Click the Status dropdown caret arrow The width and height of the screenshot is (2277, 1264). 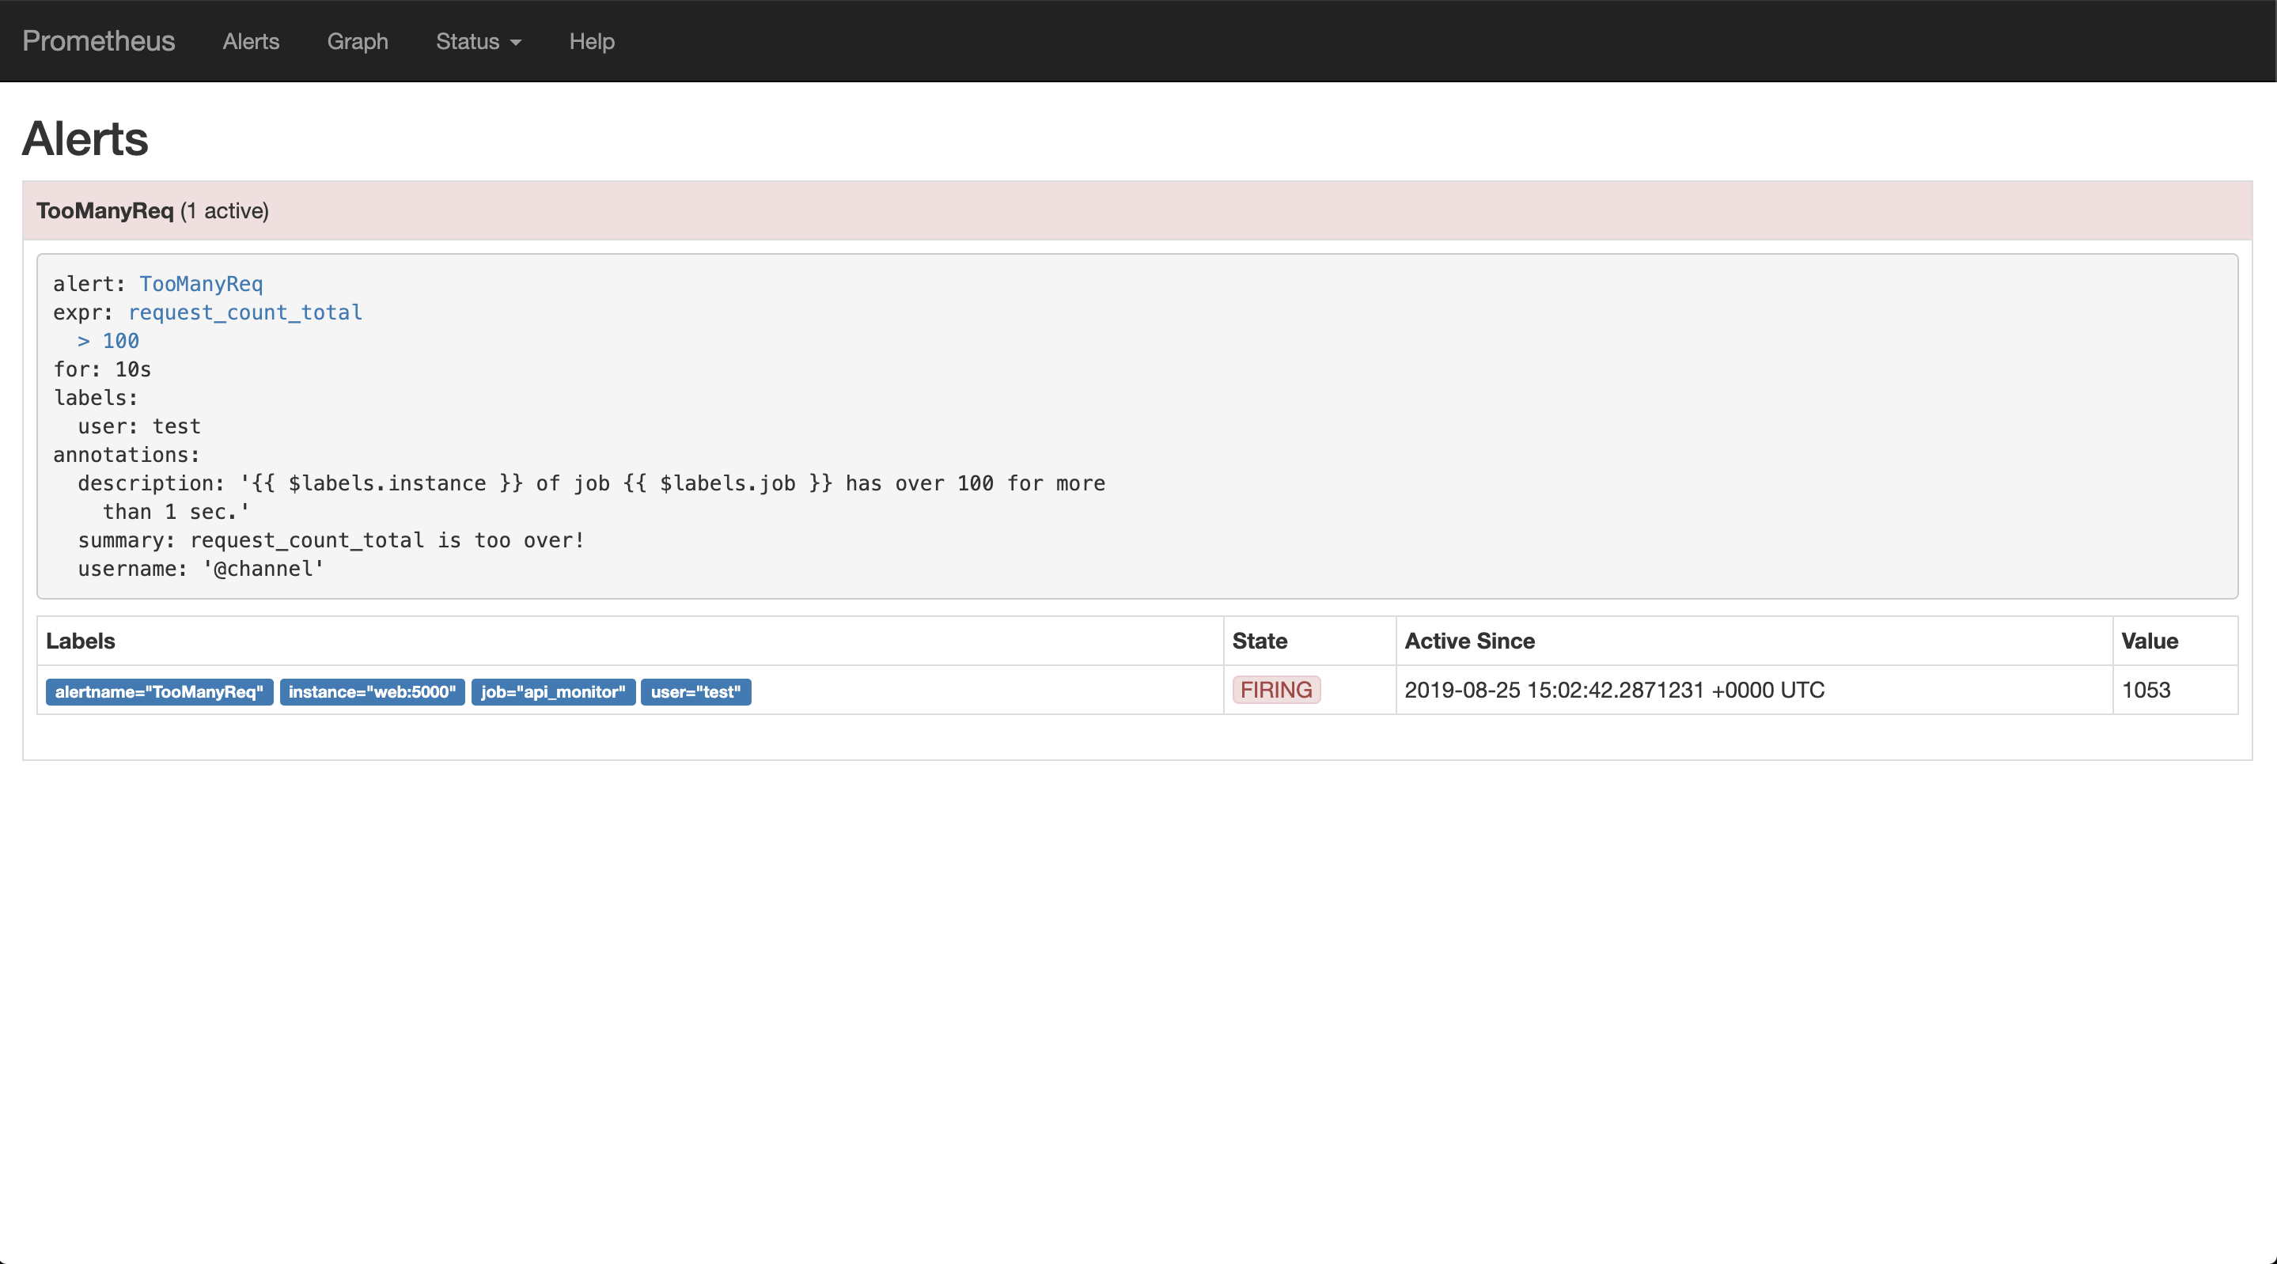(x=516, y=43)
